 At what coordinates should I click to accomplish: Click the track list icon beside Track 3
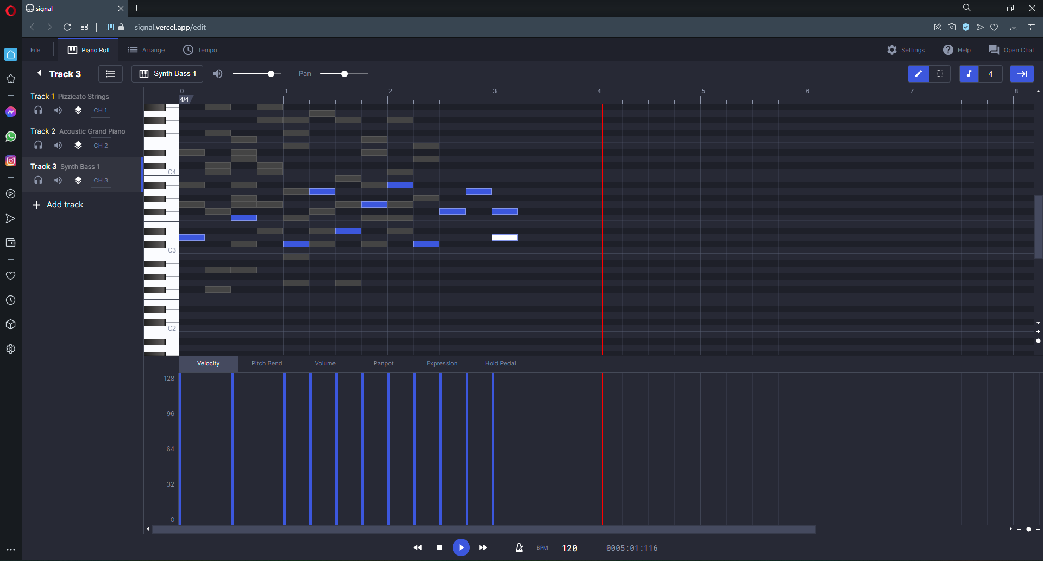110,74
